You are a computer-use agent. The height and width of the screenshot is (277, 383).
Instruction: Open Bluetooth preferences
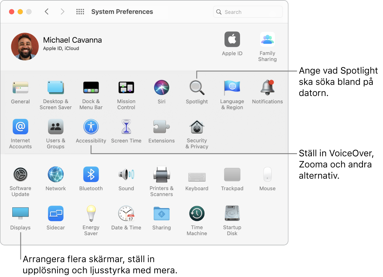click(x=91, y=175)
